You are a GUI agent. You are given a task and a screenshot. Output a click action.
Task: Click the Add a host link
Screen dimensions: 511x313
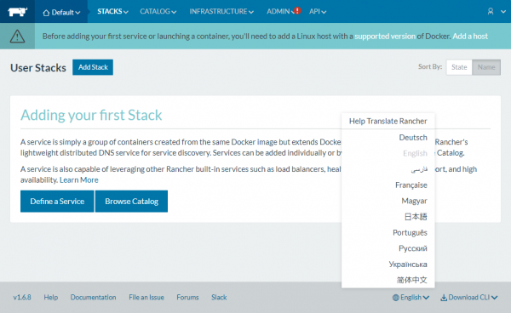point(470,36)
